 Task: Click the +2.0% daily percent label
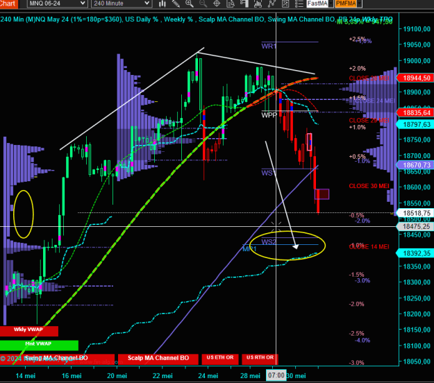point(358,68)
